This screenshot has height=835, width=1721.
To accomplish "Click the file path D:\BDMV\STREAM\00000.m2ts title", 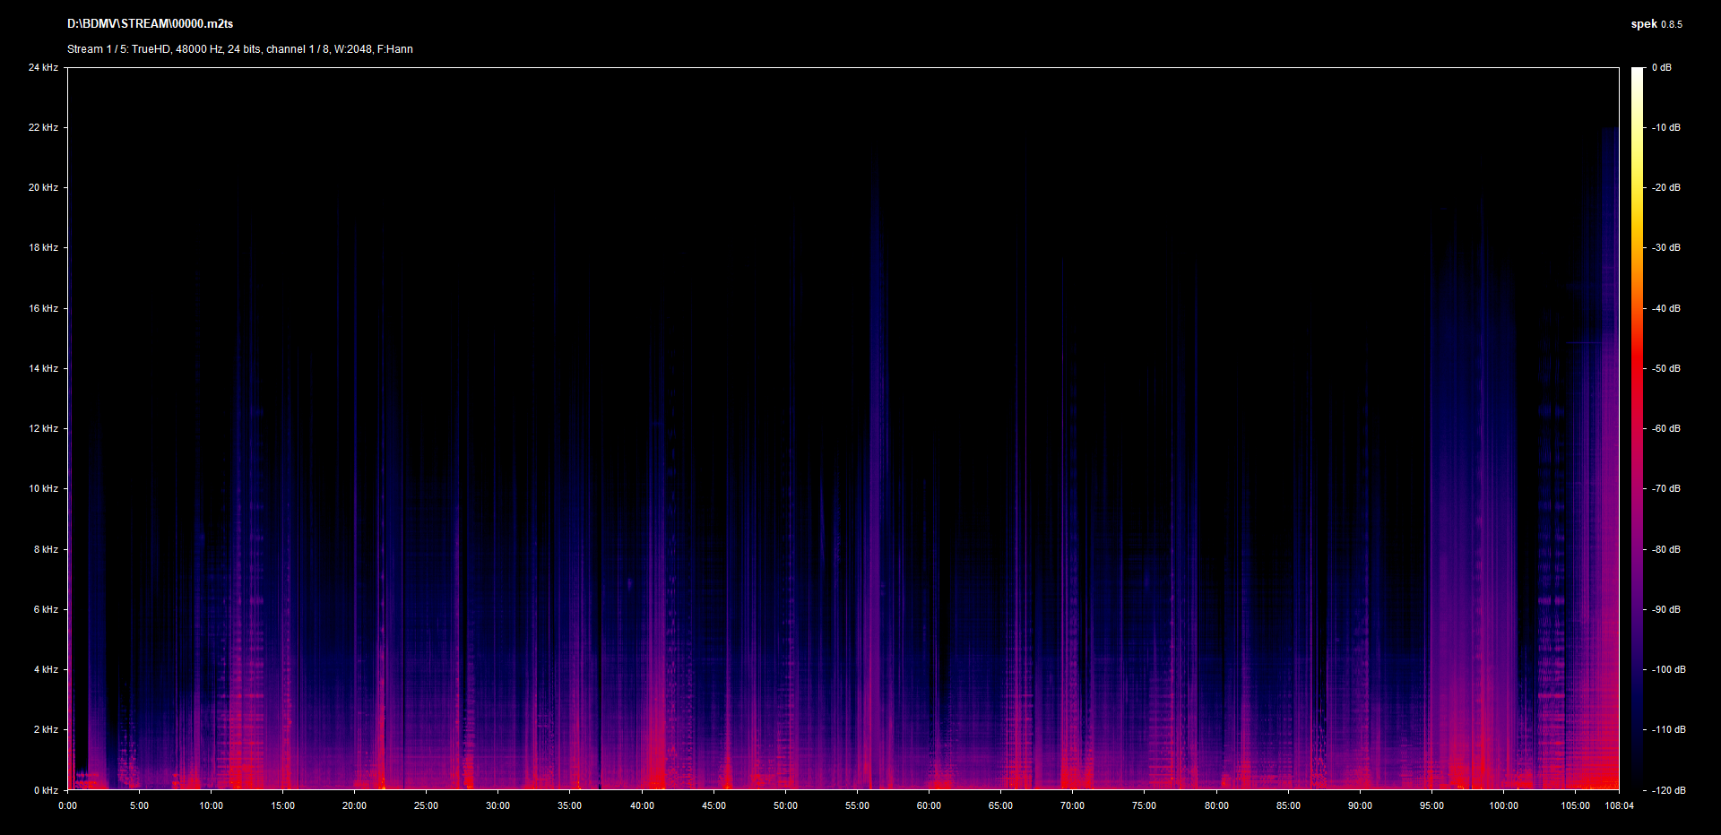I will [x=150, y=24].
